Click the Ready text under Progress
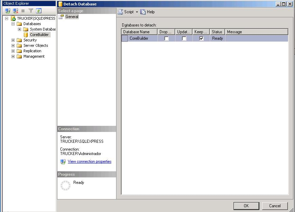 [x=79, y=182]
